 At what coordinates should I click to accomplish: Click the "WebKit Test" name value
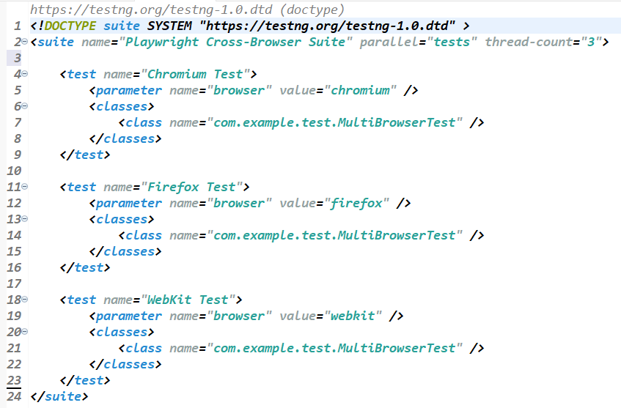(x=188, y=300)
